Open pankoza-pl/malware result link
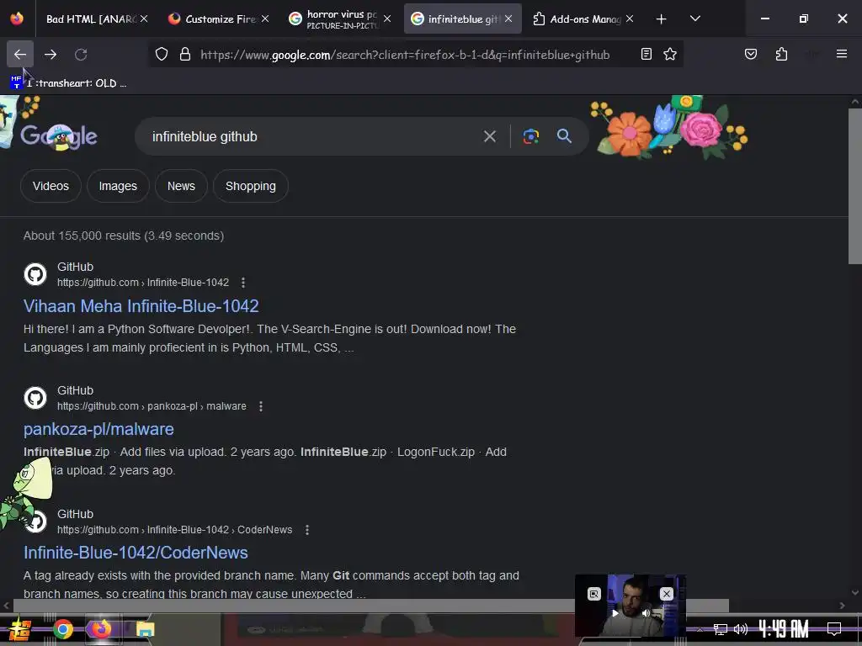Image resolution: width=862 pixels, height=646 pixels. point(98,429)
